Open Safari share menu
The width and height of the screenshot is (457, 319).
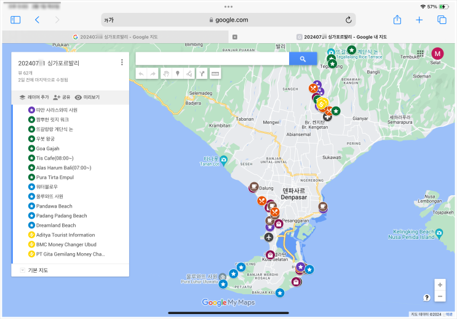[397, 20]
